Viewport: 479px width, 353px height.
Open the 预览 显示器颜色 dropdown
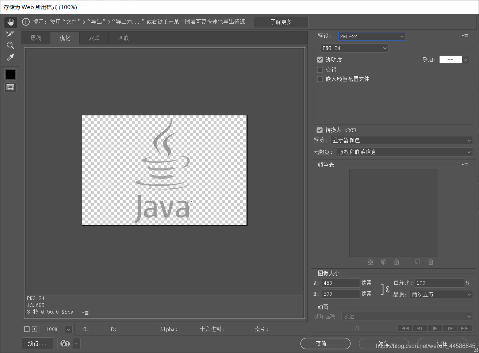point(402,140)
